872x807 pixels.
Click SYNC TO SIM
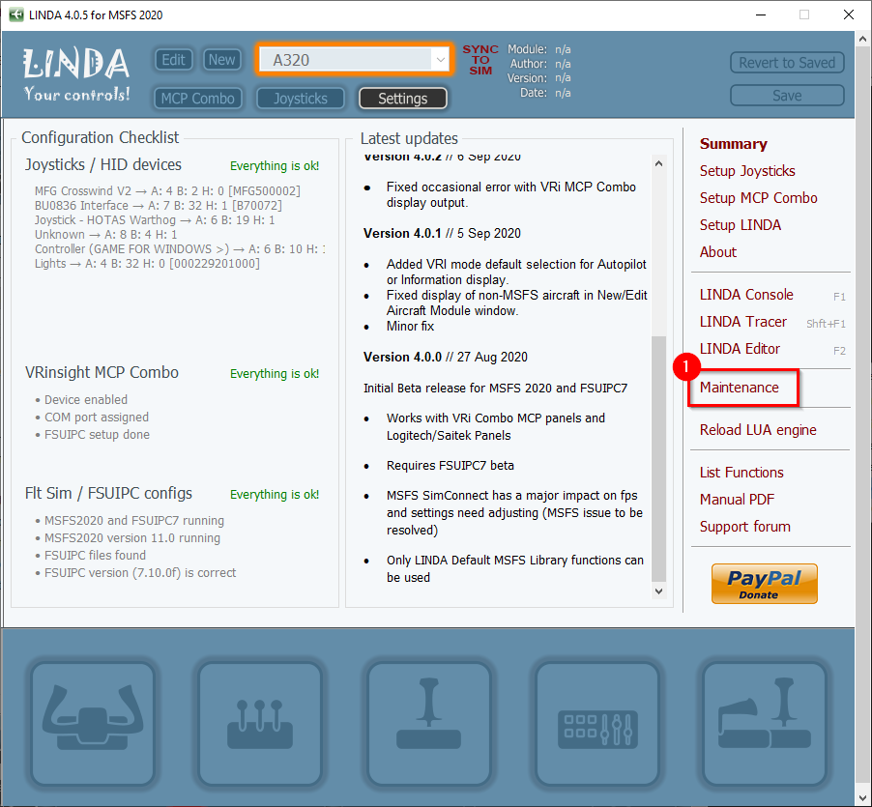click(x=480, y=60)
